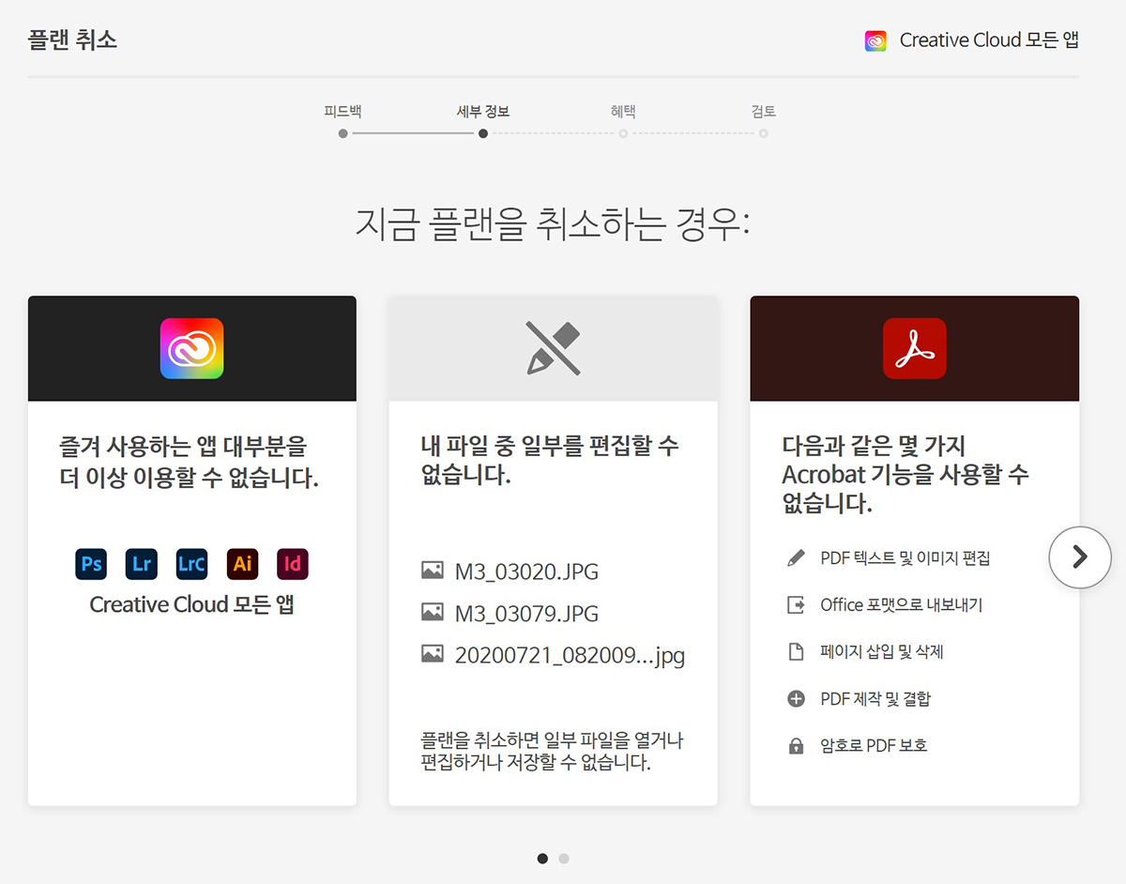Click image icon beside M3_03020.JPG
Screen dimensions: 1126x884
[432, 570]
